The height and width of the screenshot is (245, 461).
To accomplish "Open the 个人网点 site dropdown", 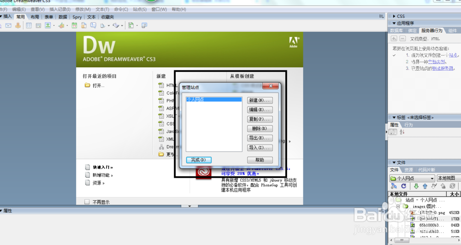I will point(412,178).
